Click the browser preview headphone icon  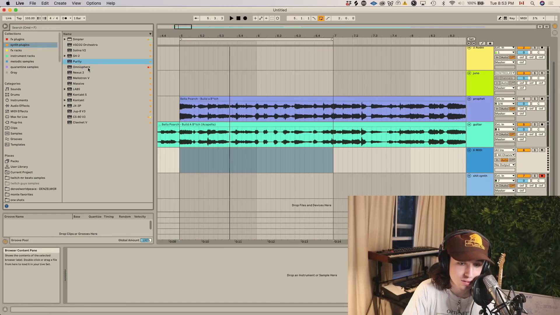click(6, 206)
